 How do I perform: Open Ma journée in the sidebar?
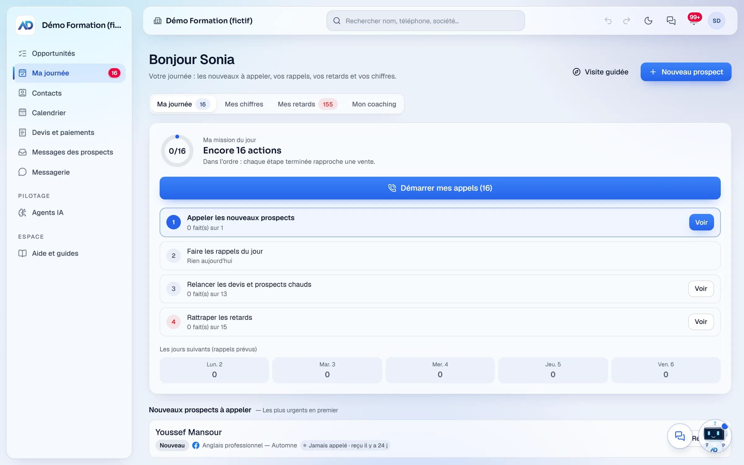click(x=69, y=73)
